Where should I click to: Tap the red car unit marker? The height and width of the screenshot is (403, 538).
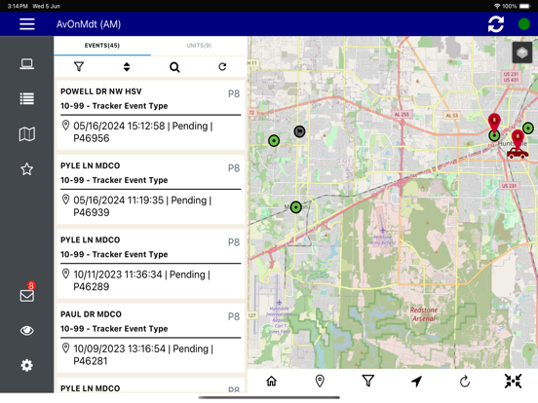[518, 153]
